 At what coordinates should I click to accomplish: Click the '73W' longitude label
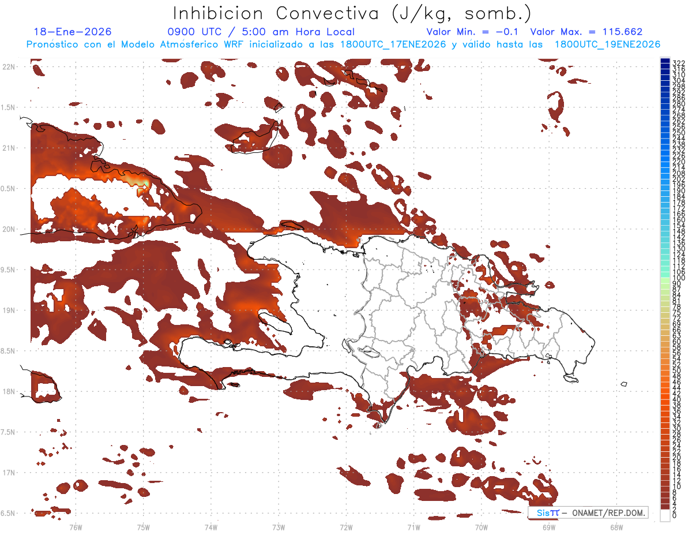click(x=279, y=527)
